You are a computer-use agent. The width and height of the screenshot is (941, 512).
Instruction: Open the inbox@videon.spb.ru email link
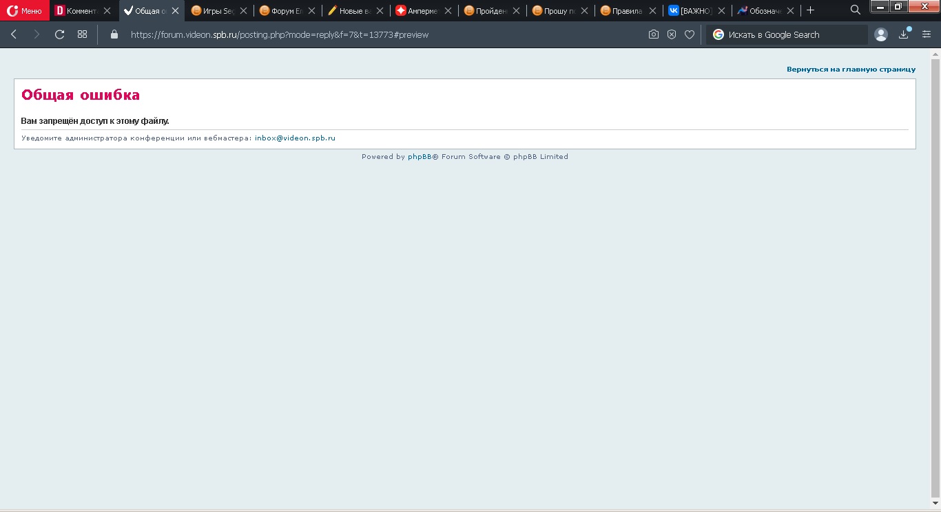click(x=295, y=138)
